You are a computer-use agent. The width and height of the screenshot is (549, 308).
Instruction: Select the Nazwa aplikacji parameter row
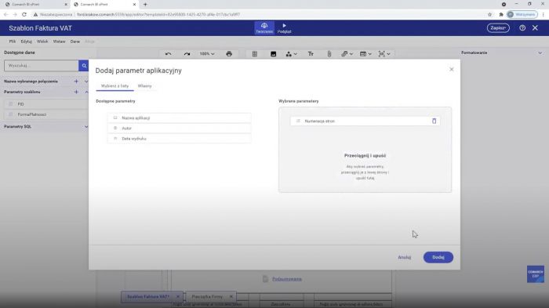pos(179,118)
